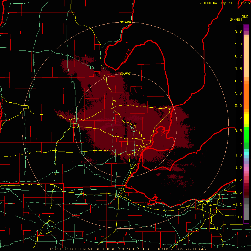The height and width of the screenshot is (251, 251).
Task: Click the 9.0 legend value
Action: pos(238,44)
